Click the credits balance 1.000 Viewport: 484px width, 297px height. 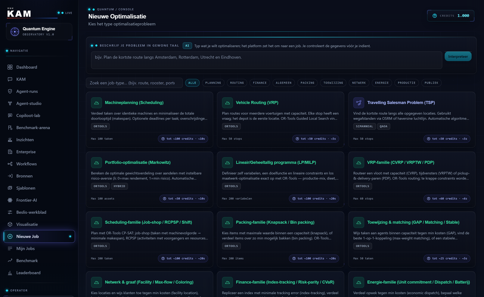coord(463,16)
